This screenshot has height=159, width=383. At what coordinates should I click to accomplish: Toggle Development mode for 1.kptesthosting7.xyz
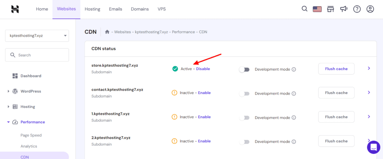244,118
